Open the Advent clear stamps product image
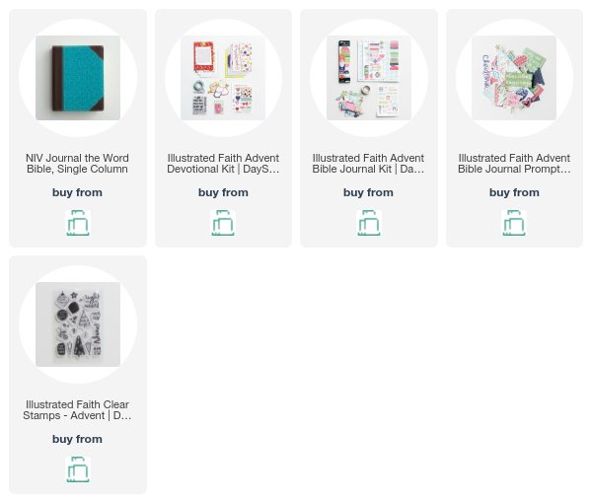The image size is (592, 503). pos(78,324)
